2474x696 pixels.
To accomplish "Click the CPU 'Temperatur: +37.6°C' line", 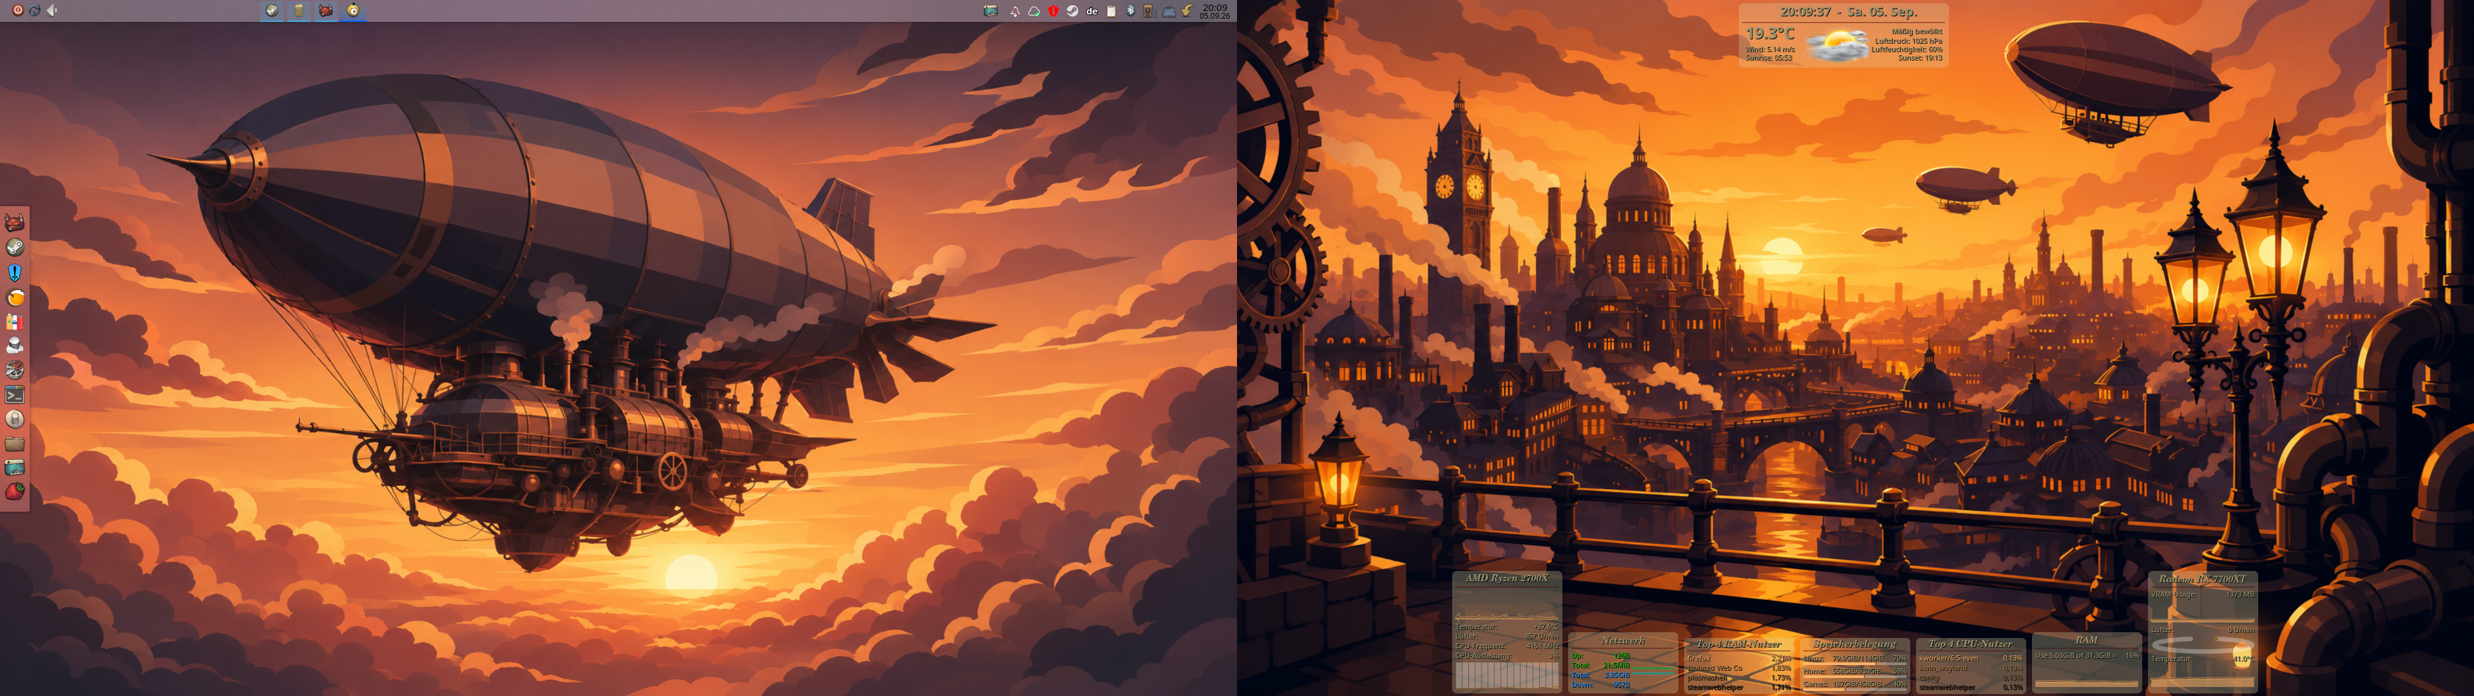I will point(1508,627).
